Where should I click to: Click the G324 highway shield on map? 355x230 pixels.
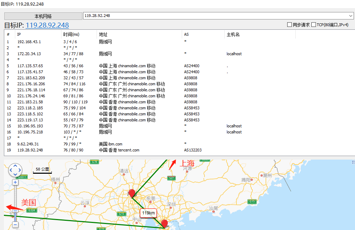point(32,211)
